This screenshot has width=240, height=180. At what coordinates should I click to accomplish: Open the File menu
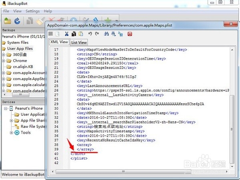point(6,11)
